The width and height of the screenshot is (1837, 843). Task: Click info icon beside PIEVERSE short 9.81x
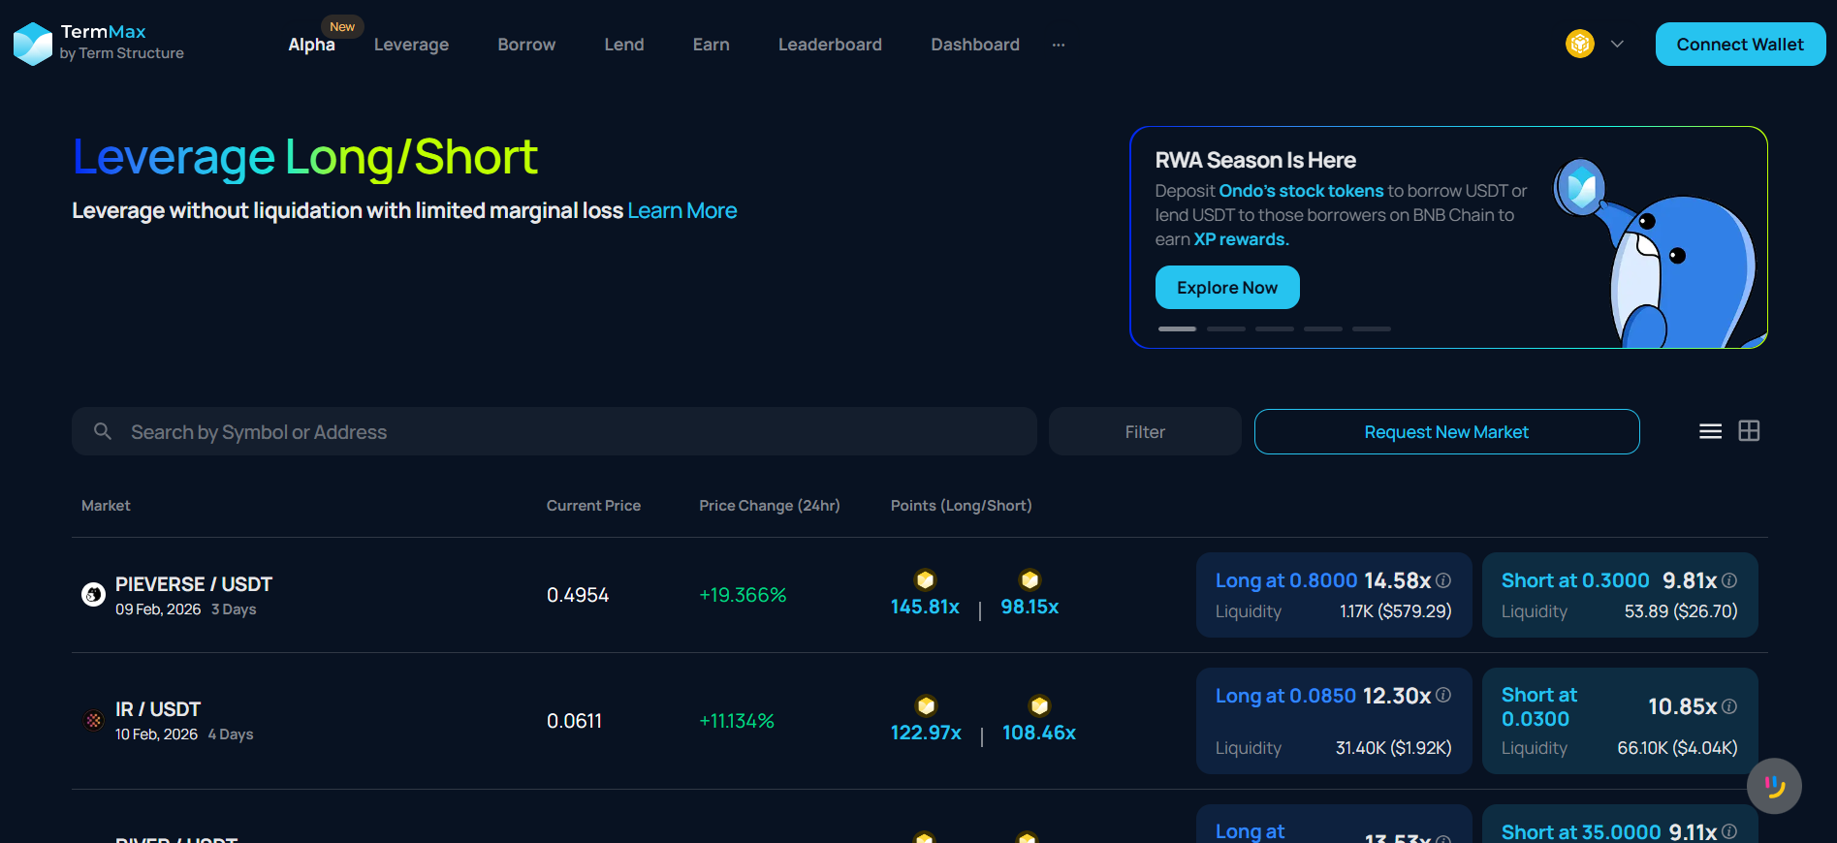pos(1729,580)
